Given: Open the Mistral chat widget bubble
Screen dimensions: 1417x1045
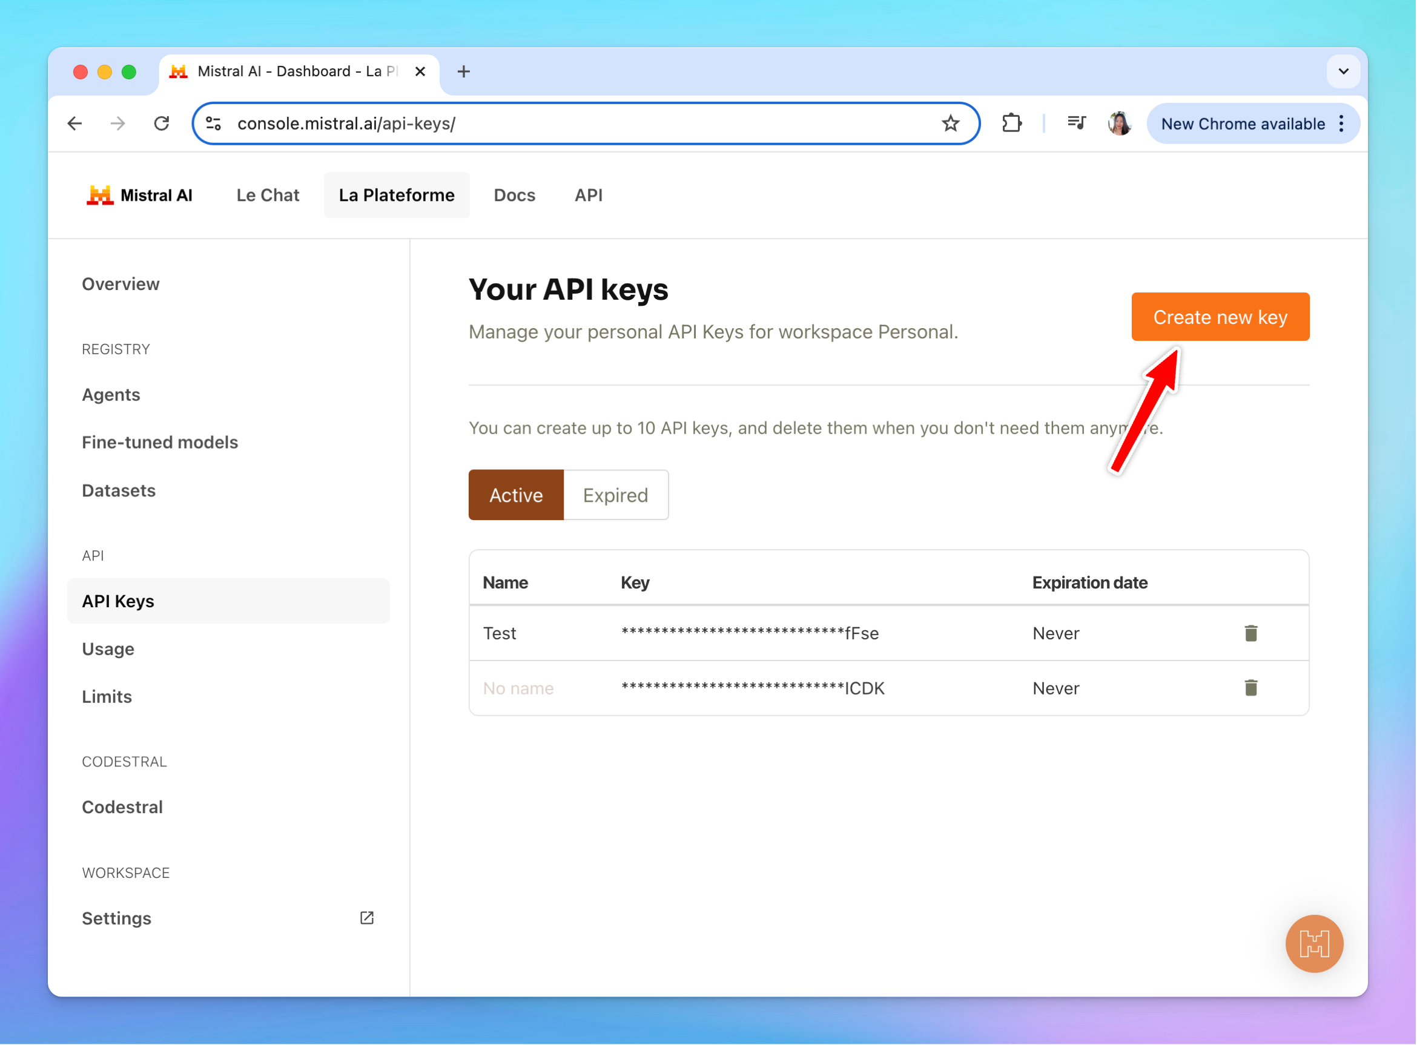Looking at the screenshot, I should click(x=1313, y=943).
